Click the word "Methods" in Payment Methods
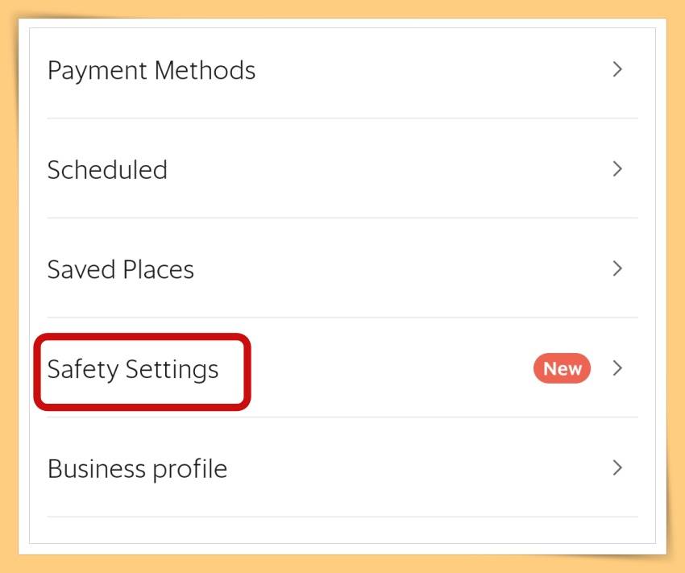The height and width of the screenshot is (573, 685). coord(205,70)
